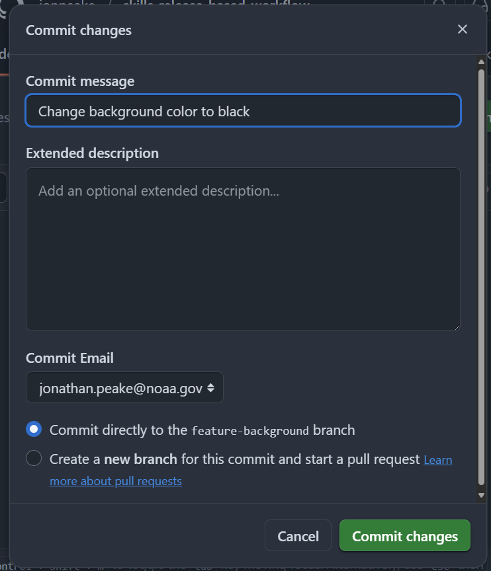The height and width of the screenshot is (571, 491).
Task: Click into the Extended description text area
Action: tap(243, 249)
